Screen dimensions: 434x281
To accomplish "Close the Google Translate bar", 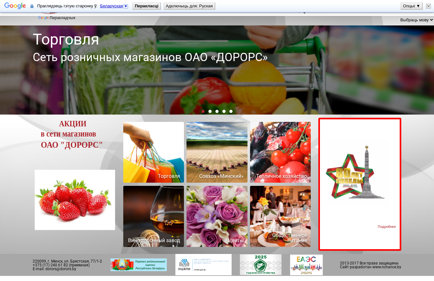I will [428, 6].
